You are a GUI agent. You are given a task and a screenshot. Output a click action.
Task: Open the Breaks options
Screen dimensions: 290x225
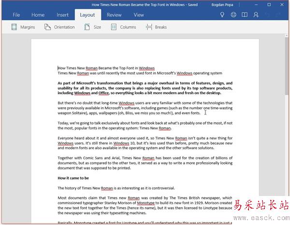click(156, 27)
